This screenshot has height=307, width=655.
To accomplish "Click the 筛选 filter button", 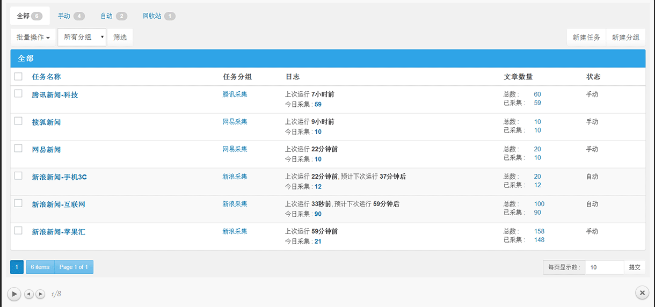I will click(x=120, y=37).
